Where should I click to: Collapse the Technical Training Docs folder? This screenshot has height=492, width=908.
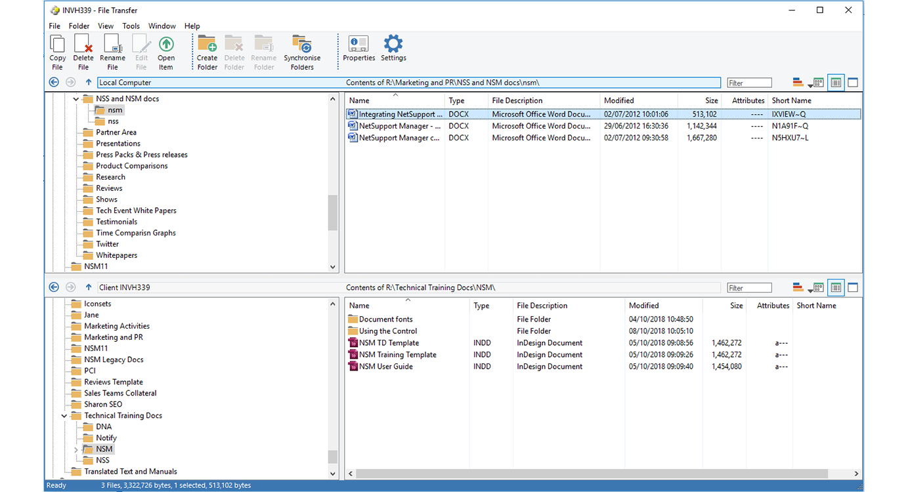point(64,416)
